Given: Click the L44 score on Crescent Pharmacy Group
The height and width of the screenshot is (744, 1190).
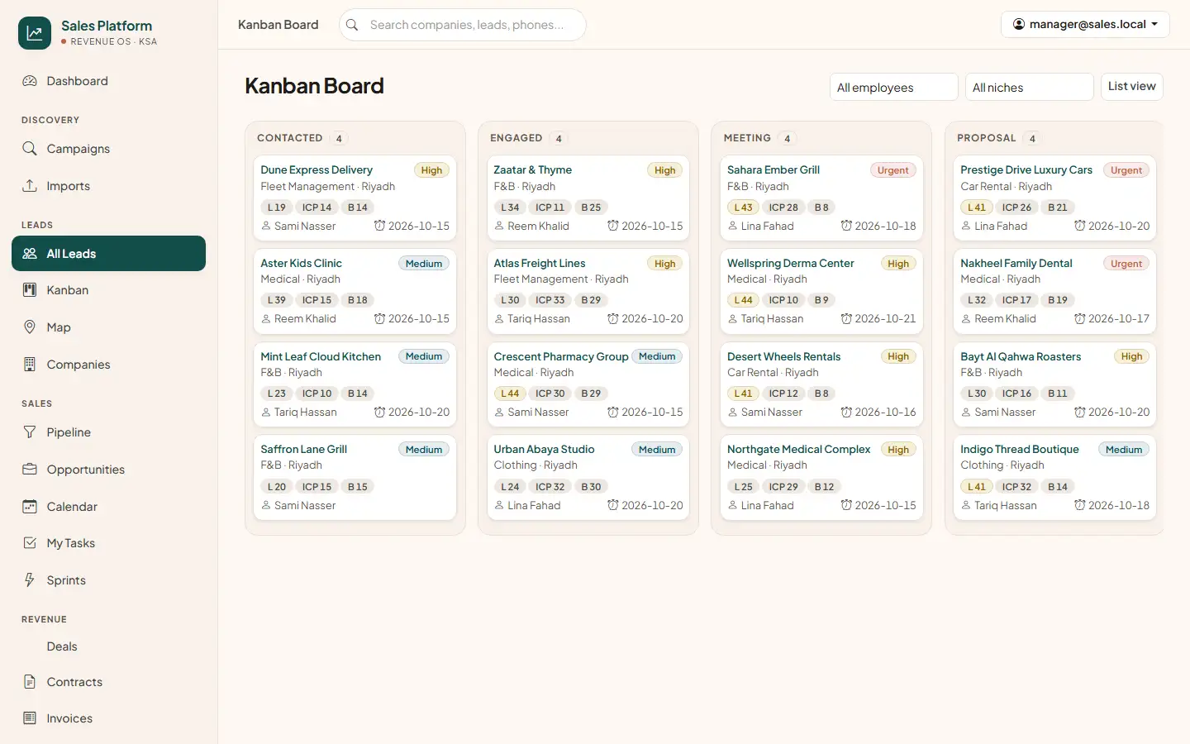Looking at the screenshot, I should (510, 393).
